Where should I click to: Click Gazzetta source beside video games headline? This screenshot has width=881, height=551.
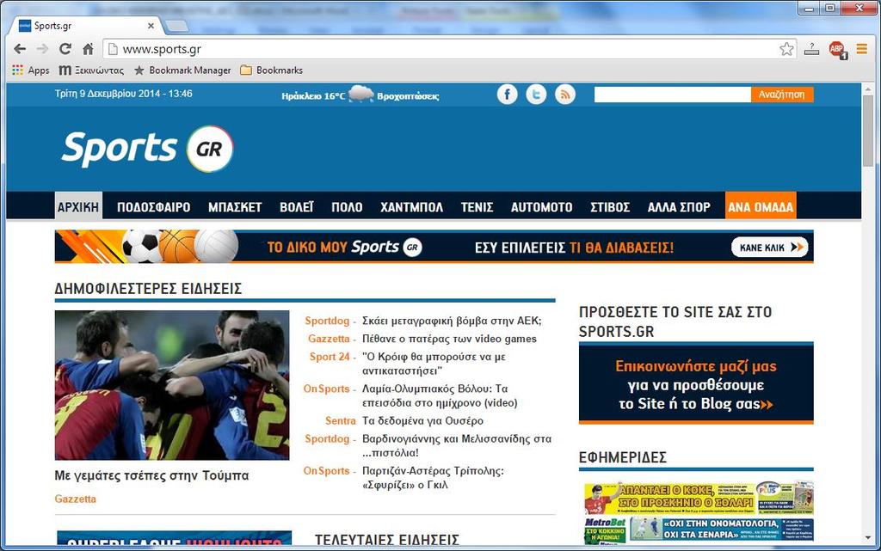329,339
